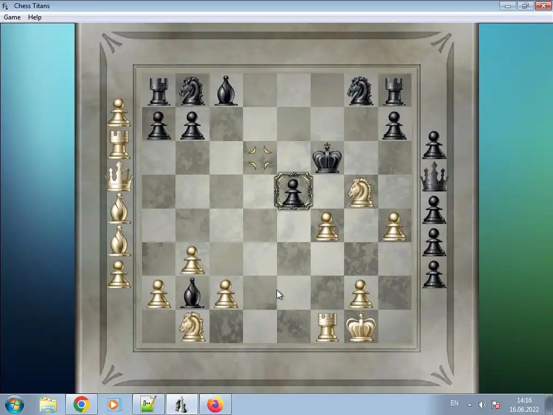Click the highlighted d6 square with corner markers

coord(260,158)
